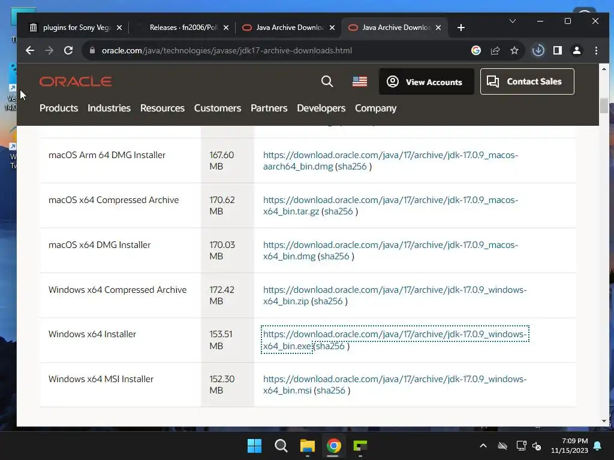Screen dimensions: 614x460
Task: Toggle the Chrome side panel
Action: (x=558, y=50)
